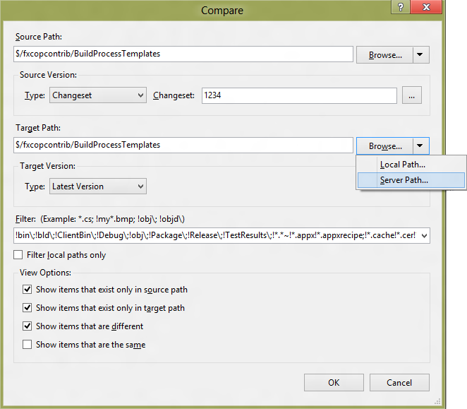This screenshot has height=409, width=467.
Task: Click the Changeset label
Action: tap(174, 95)
